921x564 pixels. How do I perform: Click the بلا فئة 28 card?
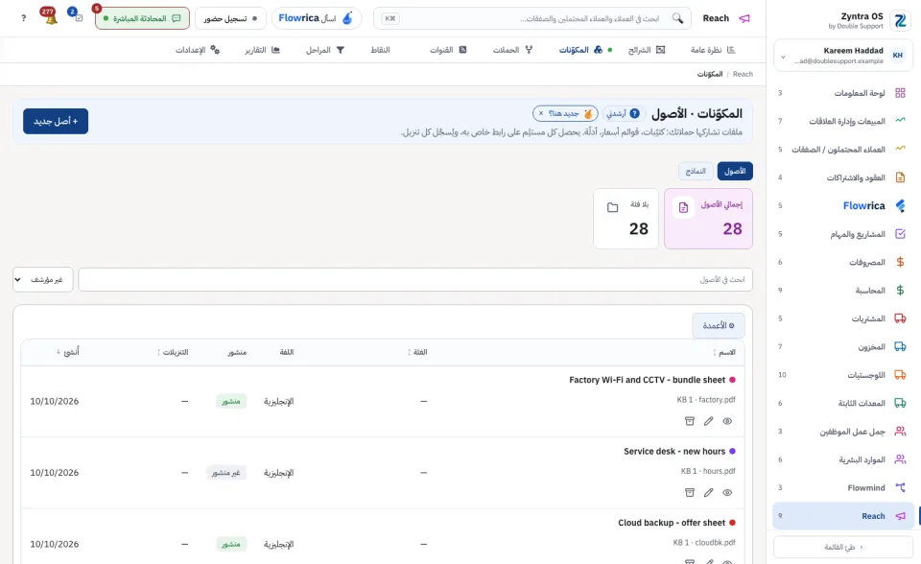626,219
